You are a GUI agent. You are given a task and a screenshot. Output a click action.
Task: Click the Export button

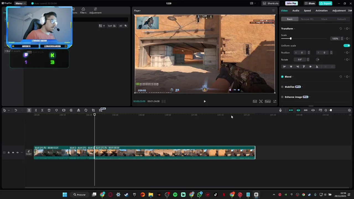point(326,3)
